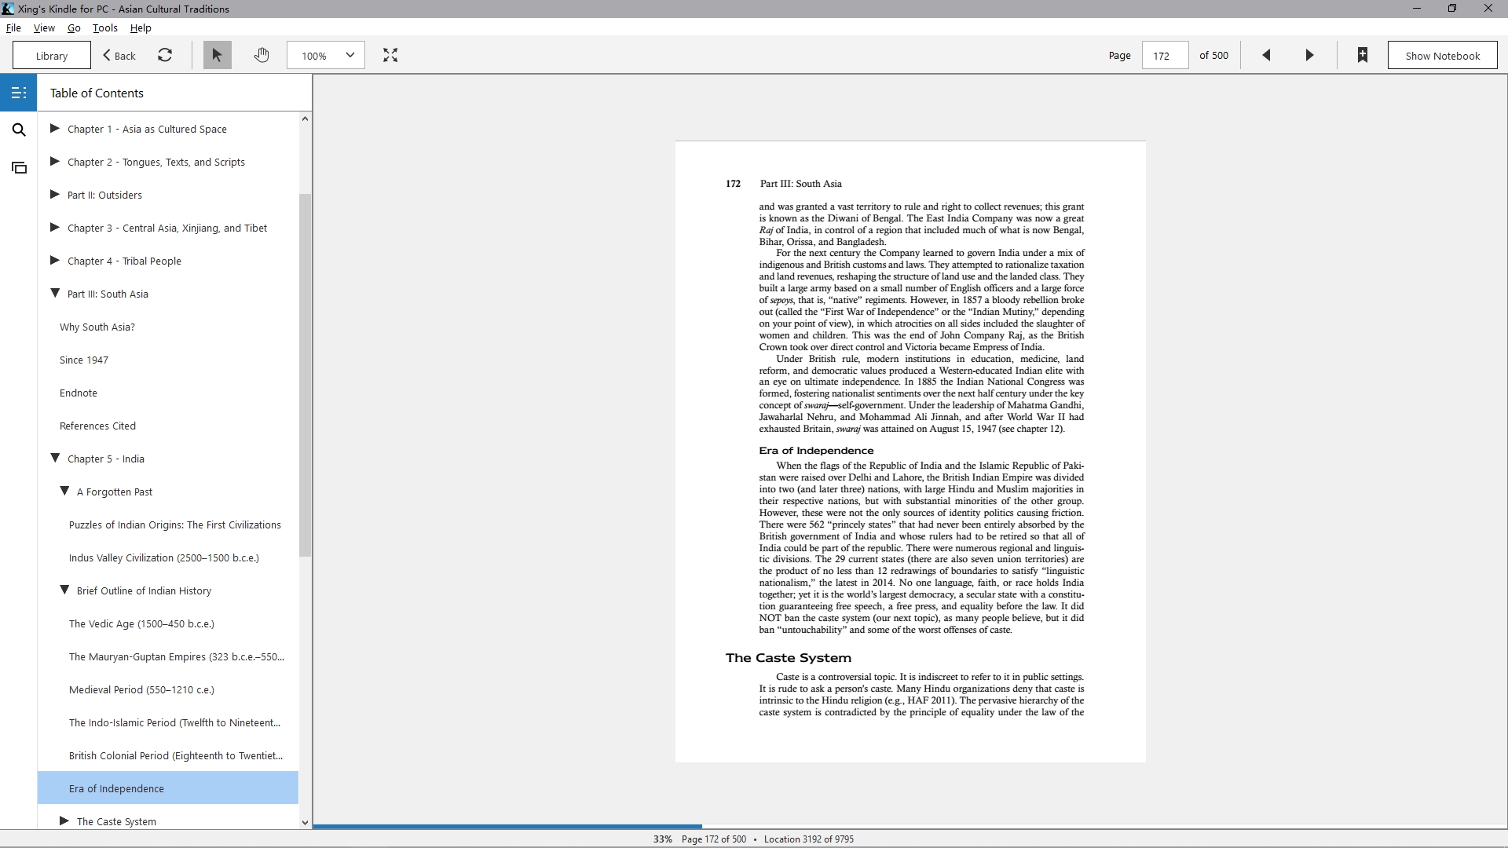This screenshot has width=1508, height=848.
Task: Select the hand pan tool
Action: pos(262,55)
